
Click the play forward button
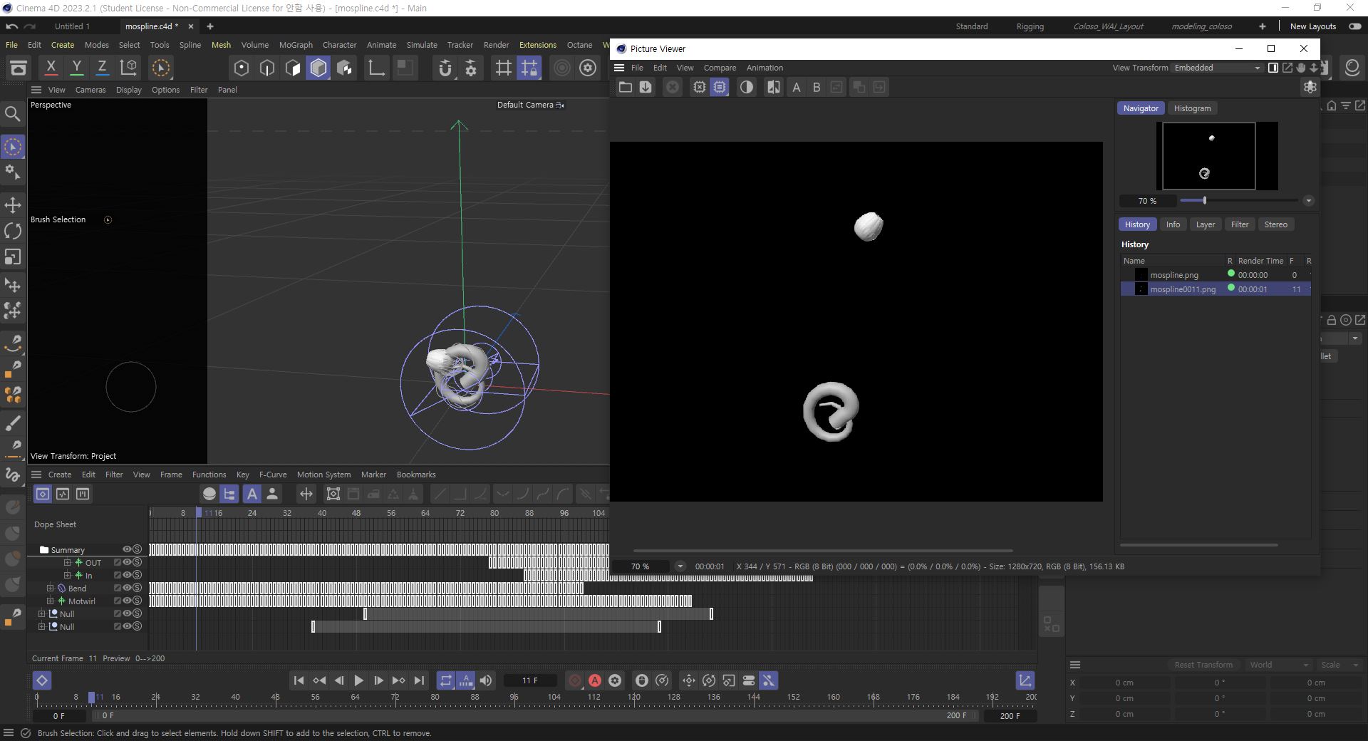pyautogui.click(x=358, y=680)
